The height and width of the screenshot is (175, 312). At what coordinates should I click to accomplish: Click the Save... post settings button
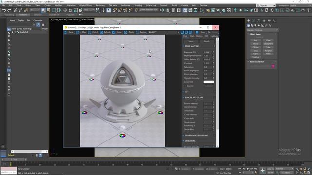191,41
